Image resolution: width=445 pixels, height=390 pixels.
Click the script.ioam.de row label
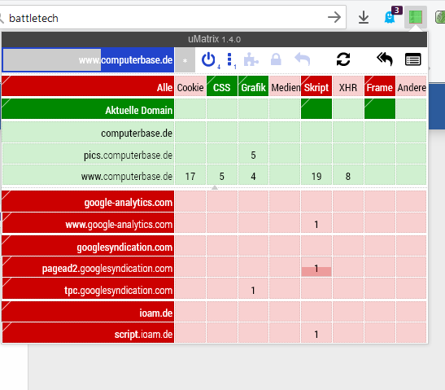click(x=88, y=333)
